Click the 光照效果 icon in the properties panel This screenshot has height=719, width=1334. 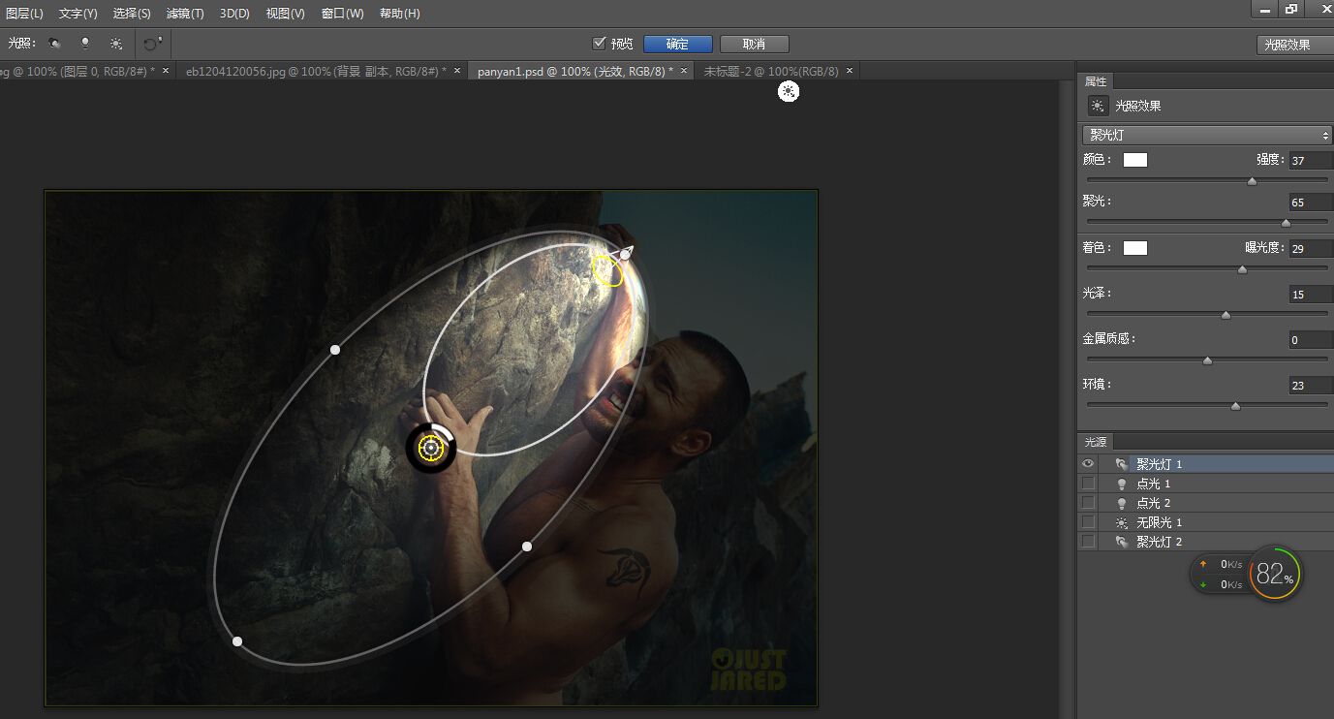[x=1097, y=106]
